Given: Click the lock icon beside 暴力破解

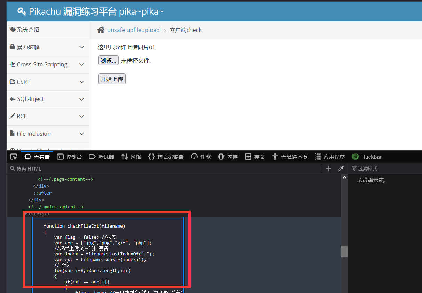Looking at the screenshot, I should pos(12,47).
